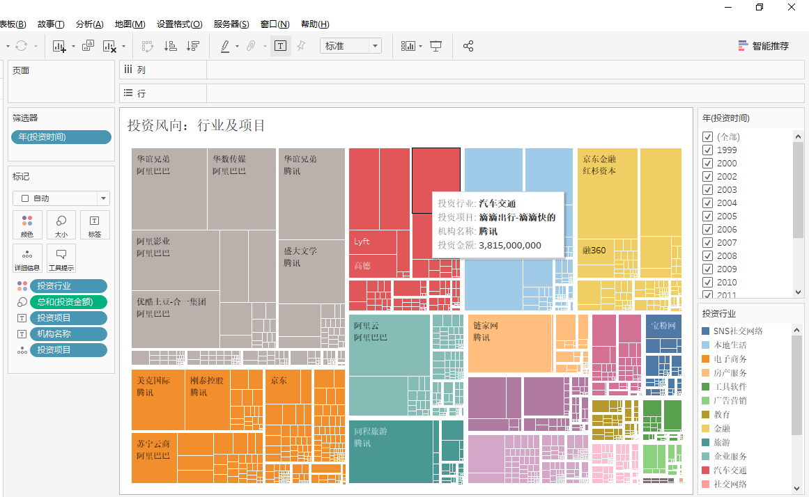809x497 pixels.
Task: Sort descending using toolbar icon
Action: (193, 47)
